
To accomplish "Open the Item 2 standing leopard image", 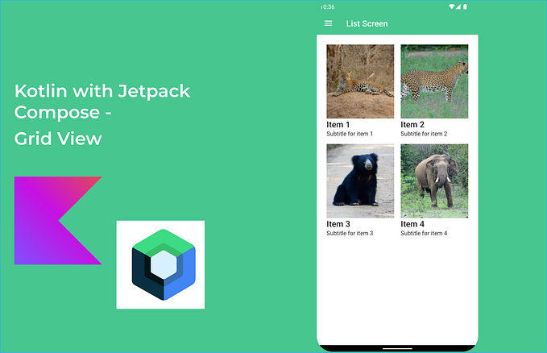I will point(434,81).
